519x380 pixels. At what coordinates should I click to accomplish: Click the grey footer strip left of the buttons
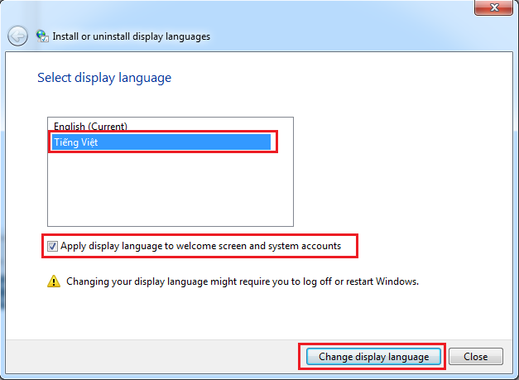149,357
